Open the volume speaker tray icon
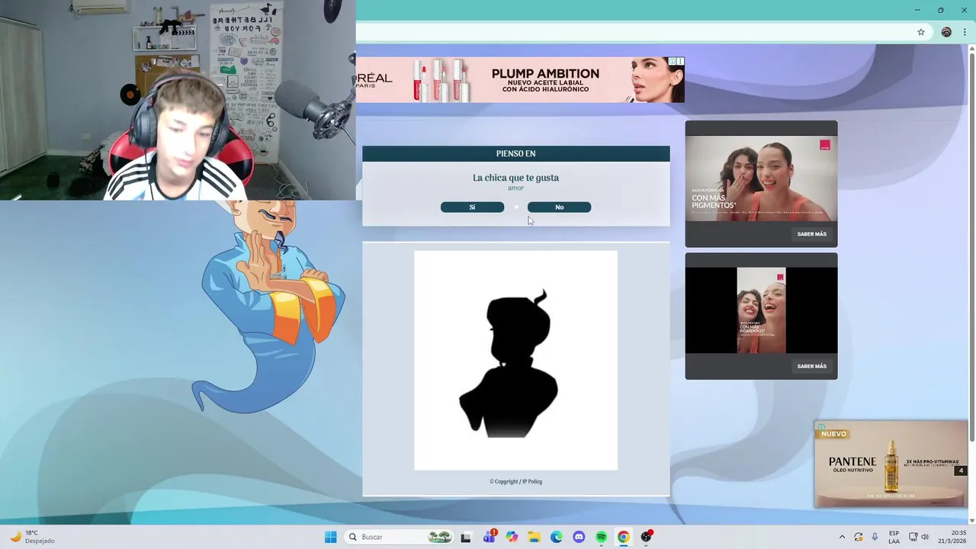The height and width of the screenshot is (549, 976). tap(925, 537)
